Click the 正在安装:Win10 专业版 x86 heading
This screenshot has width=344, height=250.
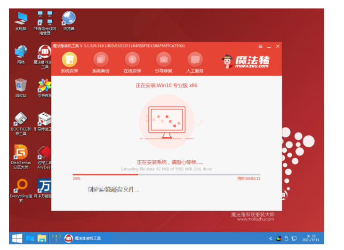pos(167,86)
